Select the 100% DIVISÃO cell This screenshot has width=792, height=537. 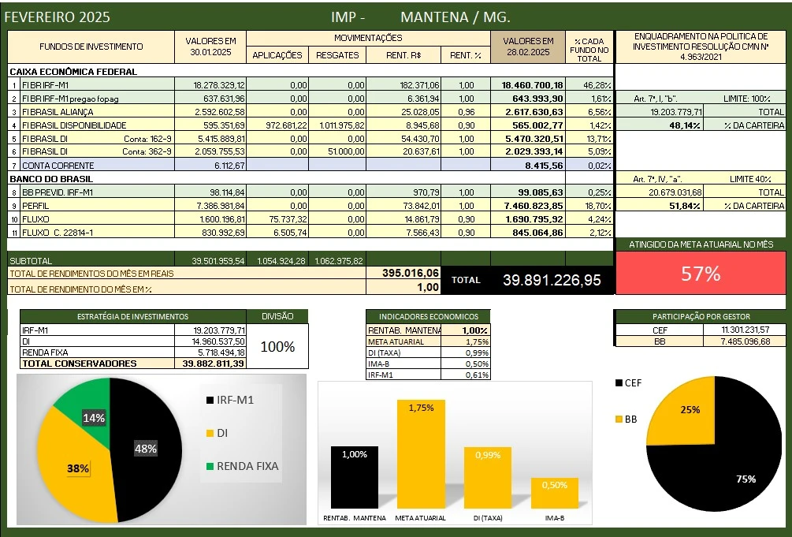pos(277,347)
